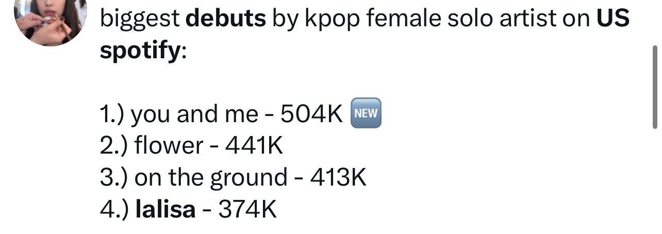
Task: Click the 441K stream count
Action: 254,146
